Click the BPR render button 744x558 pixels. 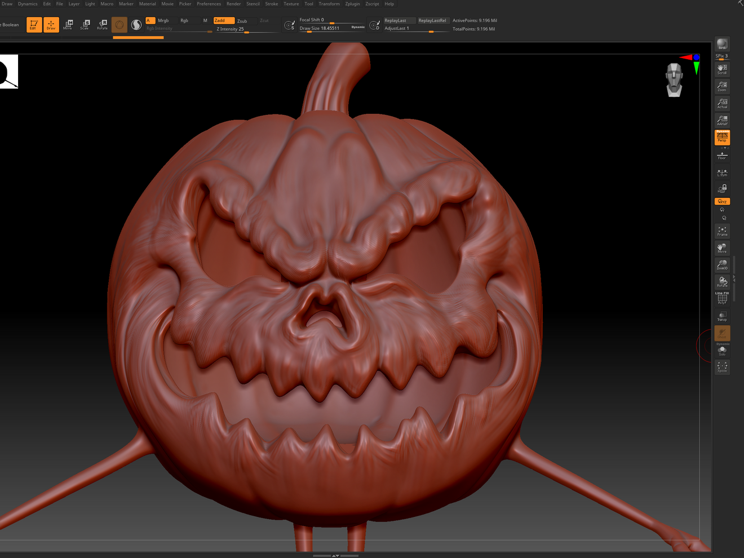(722, 44)
